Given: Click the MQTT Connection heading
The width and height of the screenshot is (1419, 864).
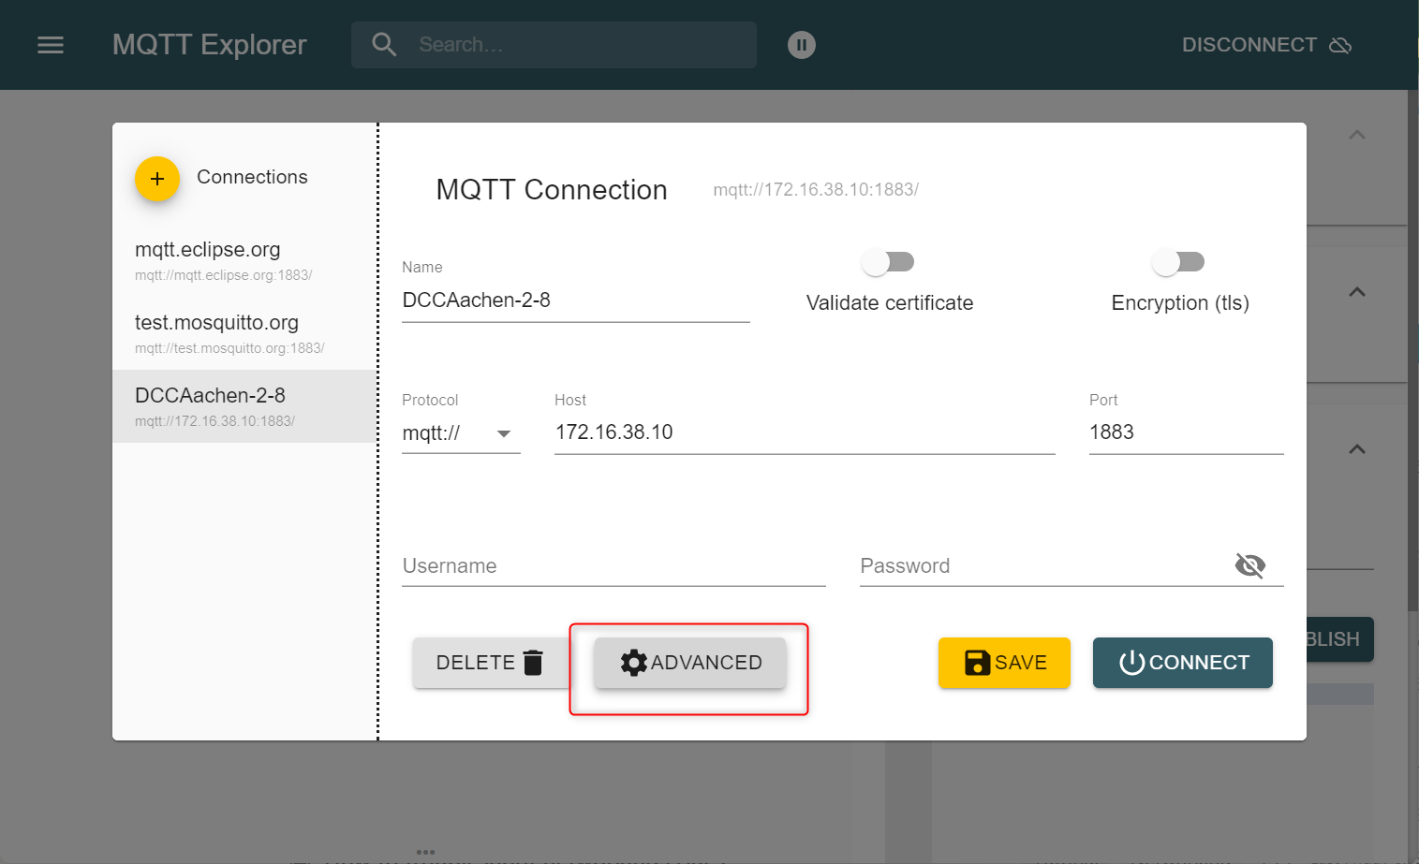Looking at the screenshot, I should (552, 190).
